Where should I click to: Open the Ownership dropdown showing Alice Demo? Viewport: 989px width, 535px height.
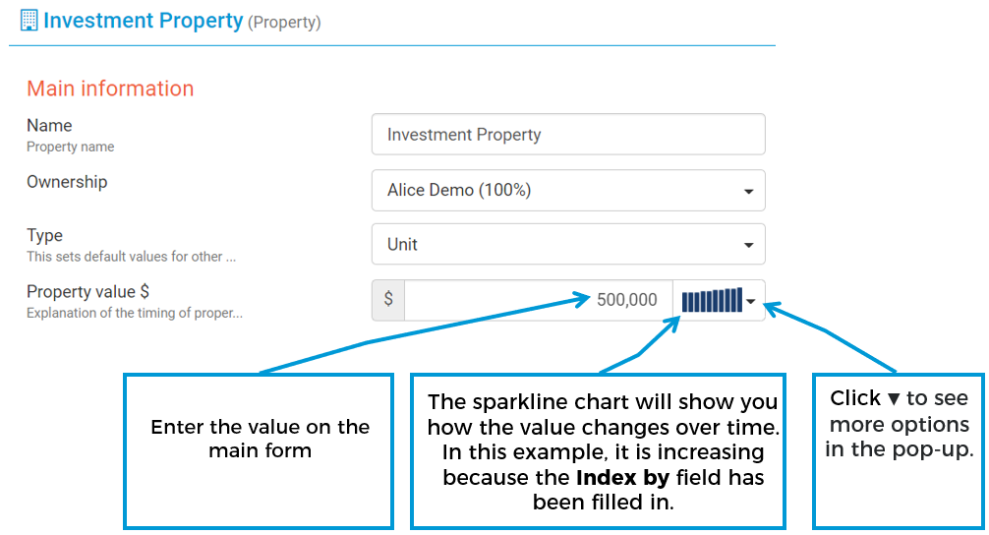click(568, 191)
